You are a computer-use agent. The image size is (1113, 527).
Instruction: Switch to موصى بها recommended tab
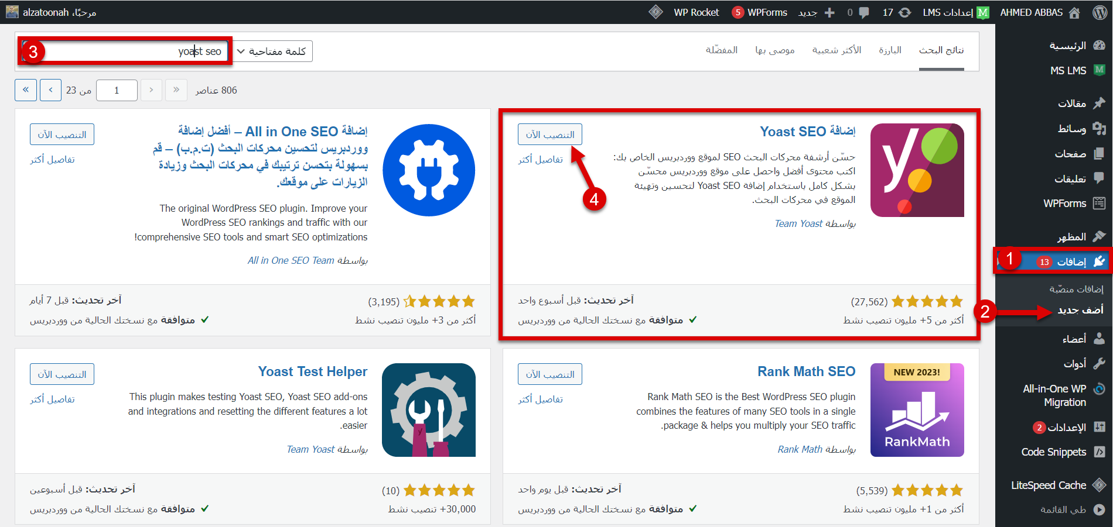pyautogui.click(x=774, y=50)
